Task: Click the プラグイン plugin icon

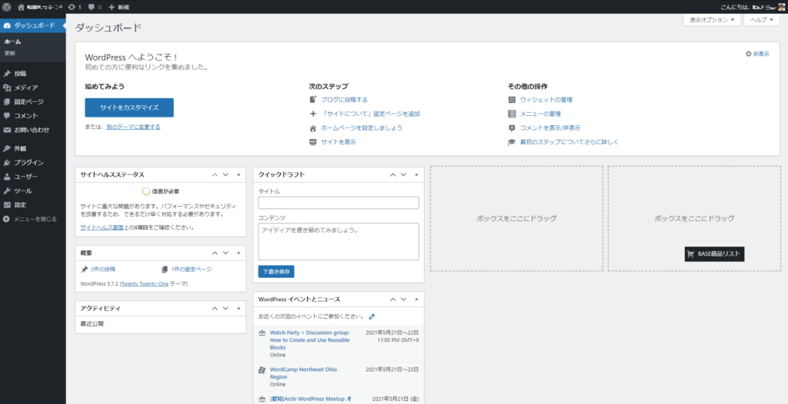Action: (6, 163)
